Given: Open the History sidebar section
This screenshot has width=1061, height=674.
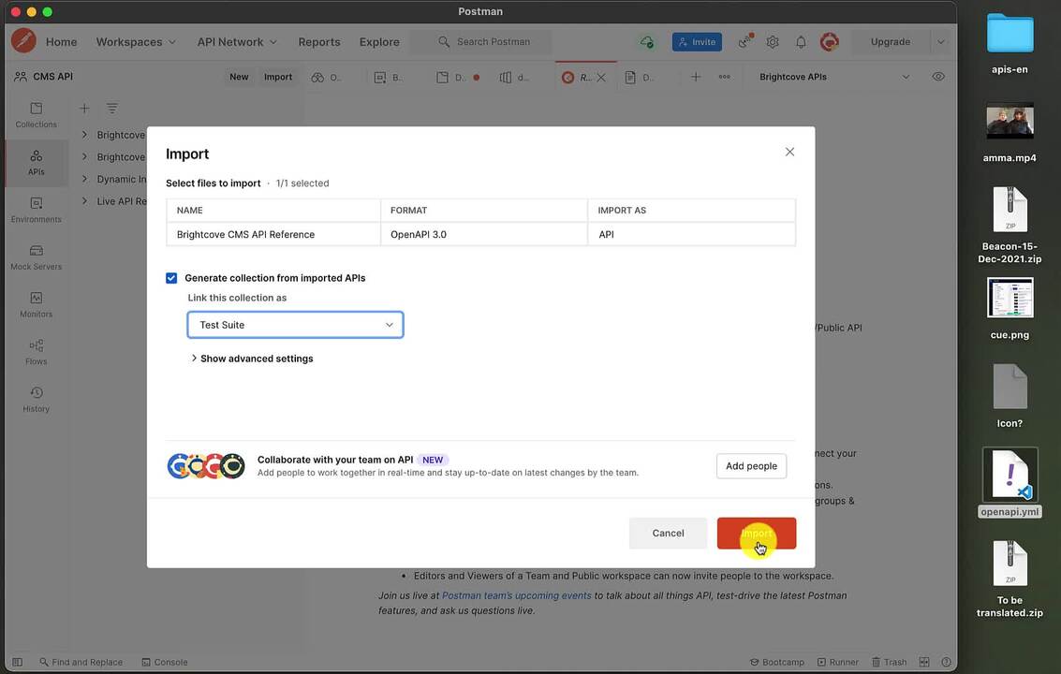Looking at the screenshot, I should [x=36, y=400].
